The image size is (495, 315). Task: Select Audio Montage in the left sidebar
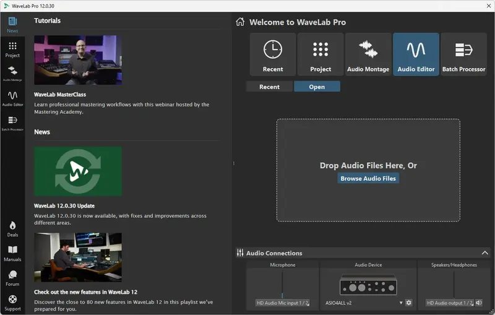pos(12,74)
